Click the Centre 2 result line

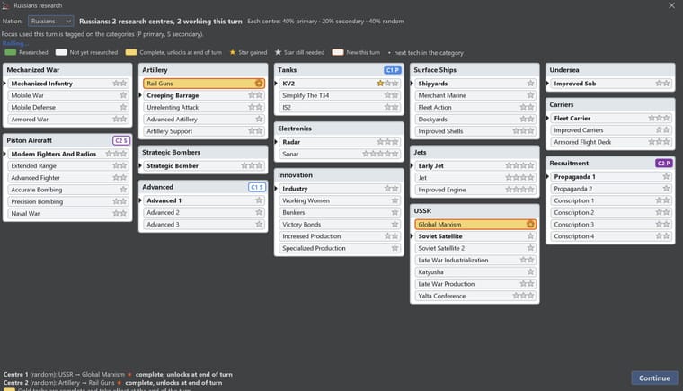[112, 383]
